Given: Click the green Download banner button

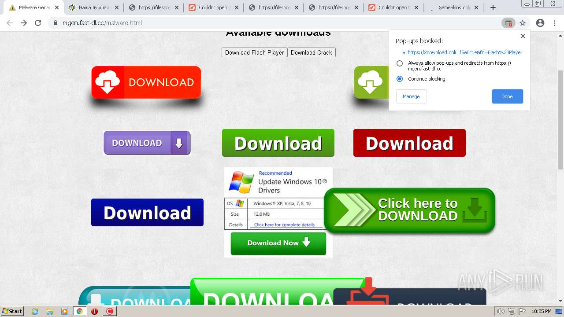Looking at the screenshot, I should pos(278,143).
